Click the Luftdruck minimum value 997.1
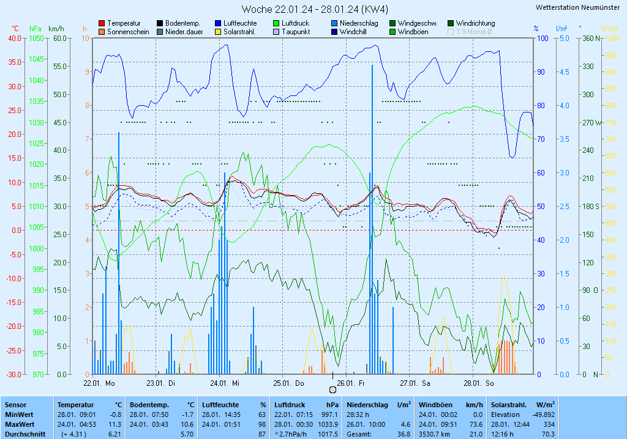The image size is (627, 439). coord(330,415)
